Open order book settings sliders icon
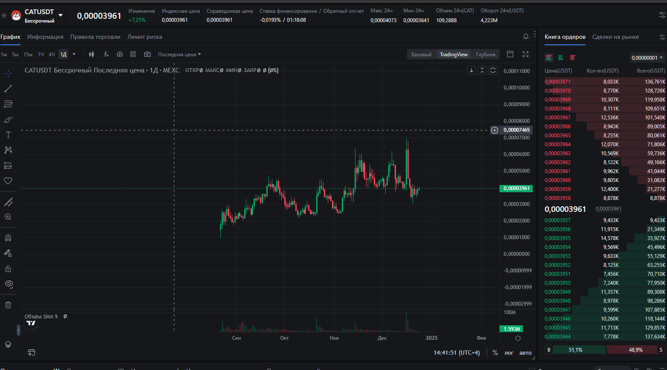Image resolution: width=667 pixels, height=370 pixels. (x=661, y=37)
